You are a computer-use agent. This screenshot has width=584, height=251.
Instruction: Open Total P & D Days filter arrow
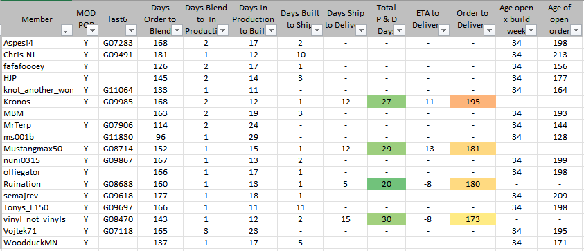pos(400,31)
